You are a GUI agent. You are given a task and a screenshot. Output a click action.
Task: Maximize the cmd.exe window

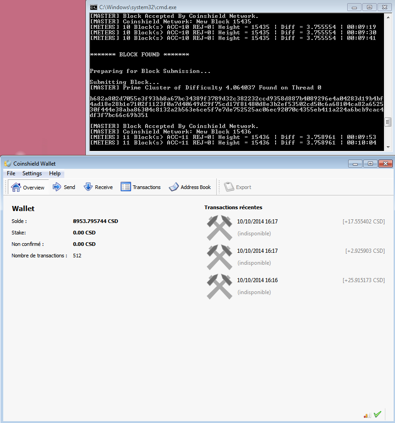[369, 7]
